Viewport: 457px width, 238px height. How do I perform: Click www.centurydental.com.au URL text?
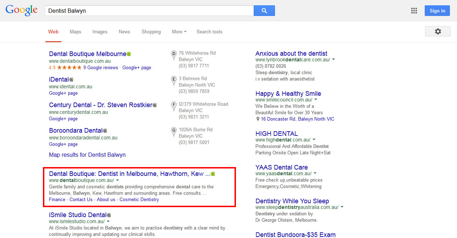tap(78, 112)
